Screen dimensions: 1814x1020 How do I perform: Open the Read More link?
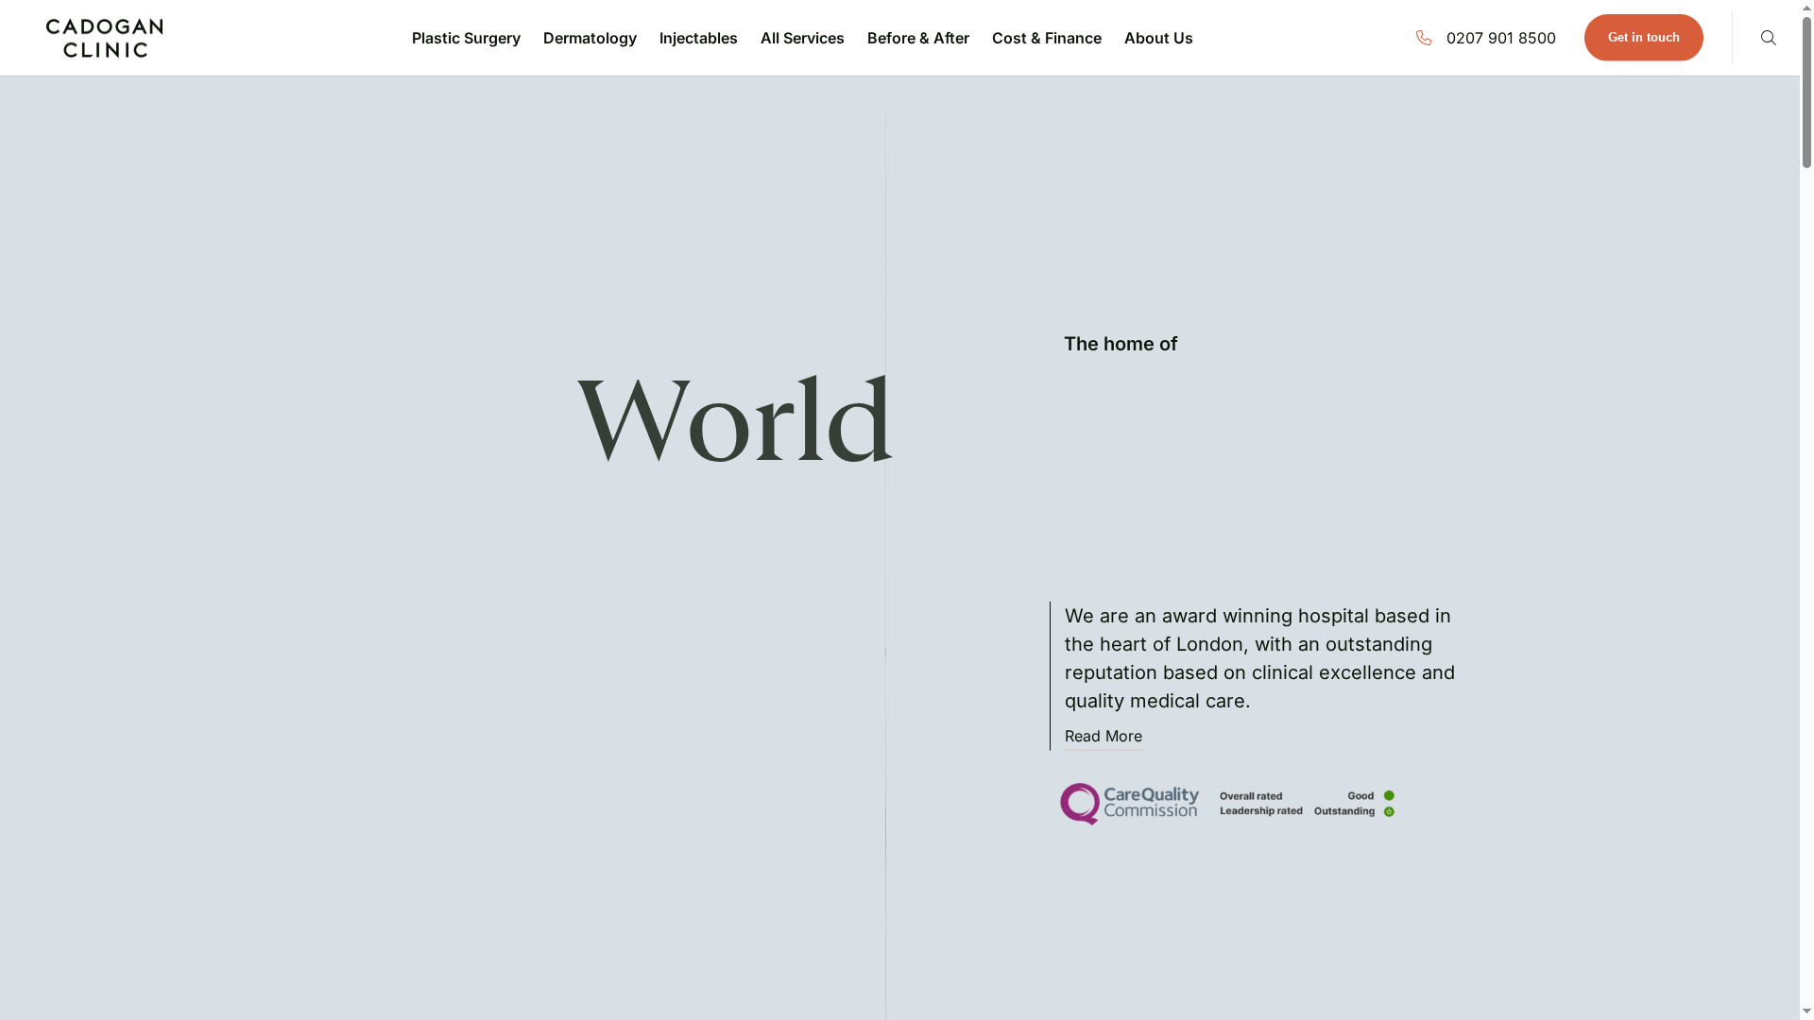[x=1103, y=736]
